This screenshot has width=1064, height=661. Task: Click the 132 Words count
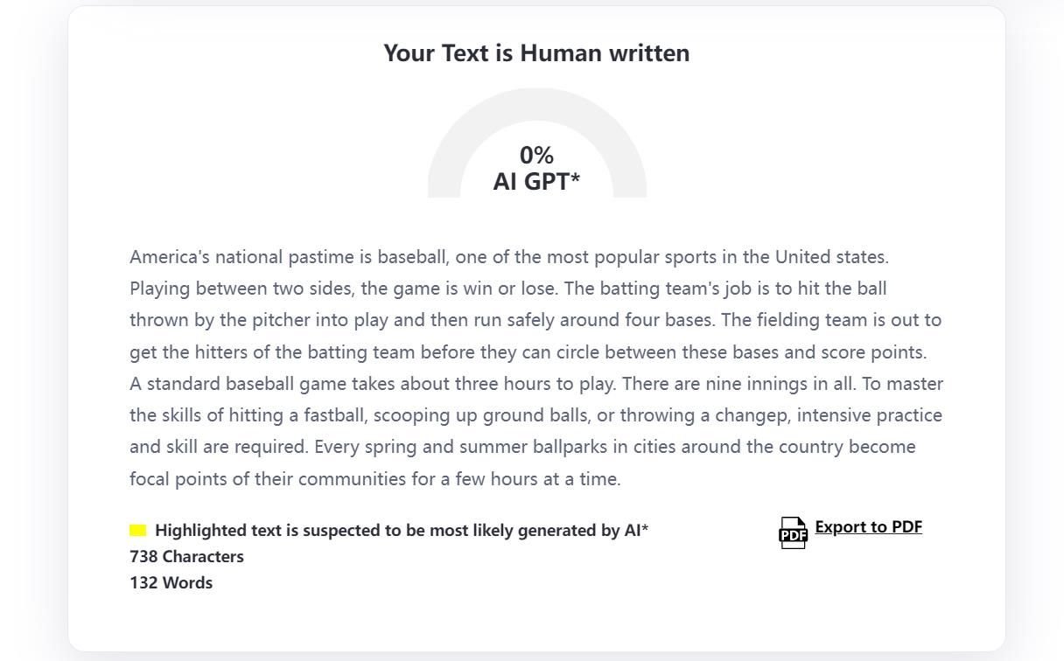click(x=171, y=582)
